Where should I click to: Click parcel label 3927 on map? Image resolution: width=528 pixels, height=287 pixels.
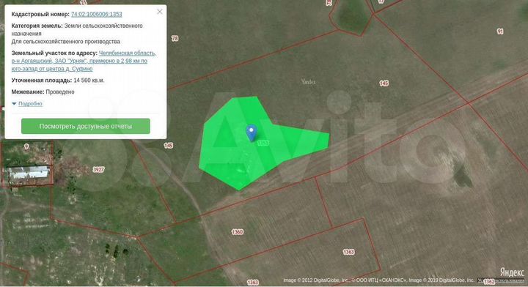pos(99,170)
